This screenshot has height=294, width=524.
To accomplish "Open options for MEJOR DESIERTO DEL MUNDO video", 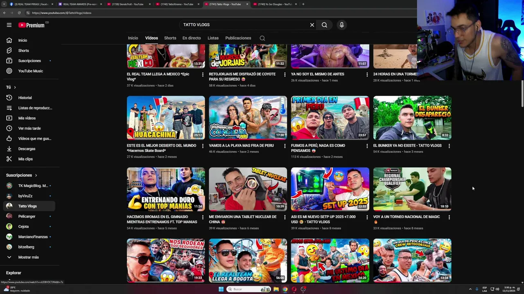I will [x=203, y=146].
